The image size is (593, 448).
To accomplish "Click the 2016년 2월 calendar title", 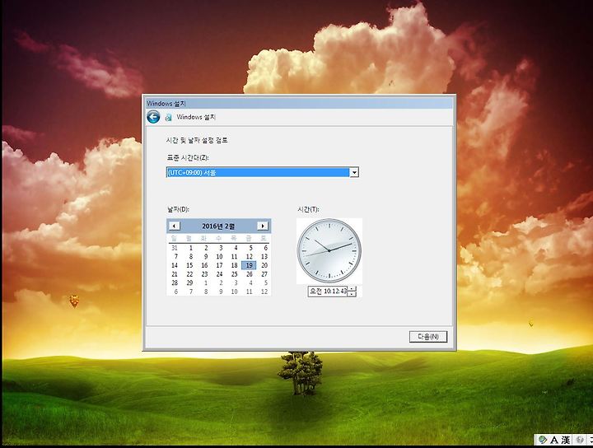I will (218, 226).
